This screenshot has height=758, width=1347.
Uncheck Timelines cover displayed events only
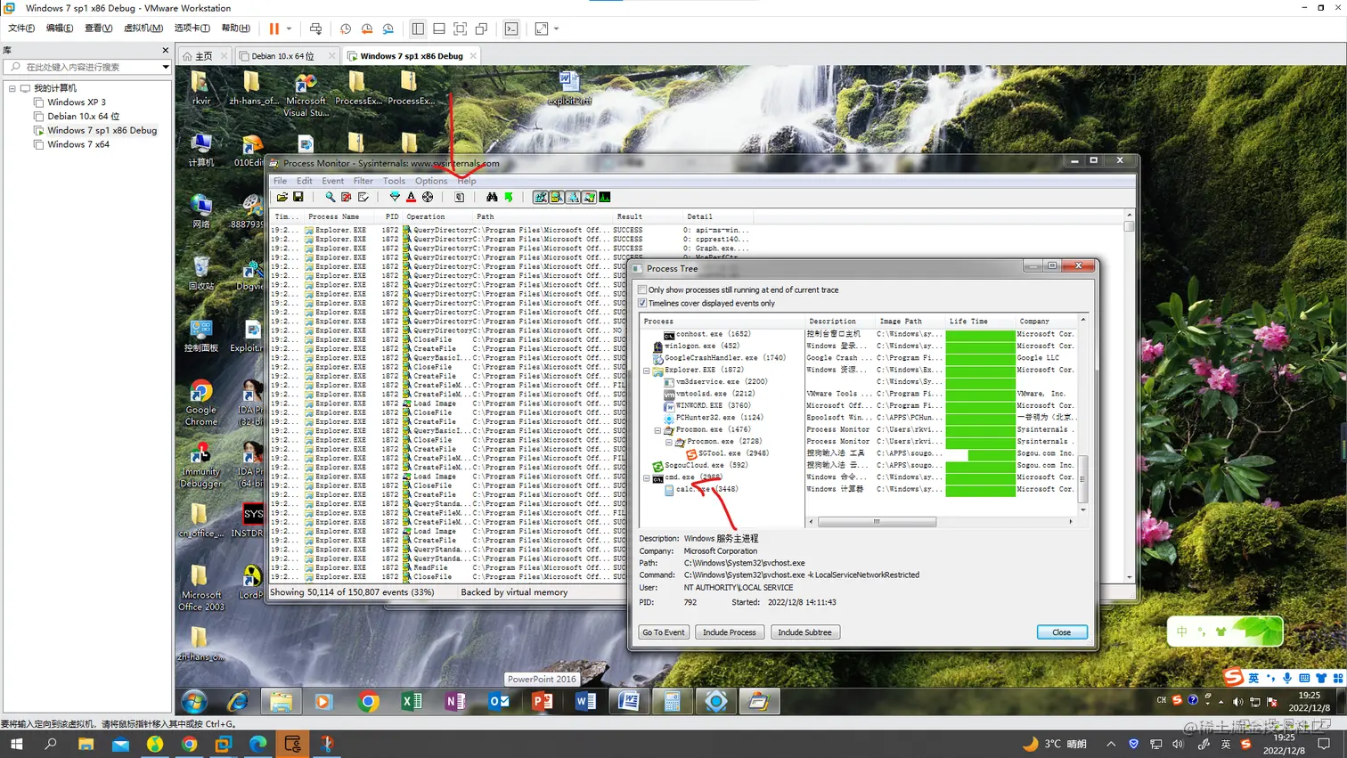coord(642,303)
